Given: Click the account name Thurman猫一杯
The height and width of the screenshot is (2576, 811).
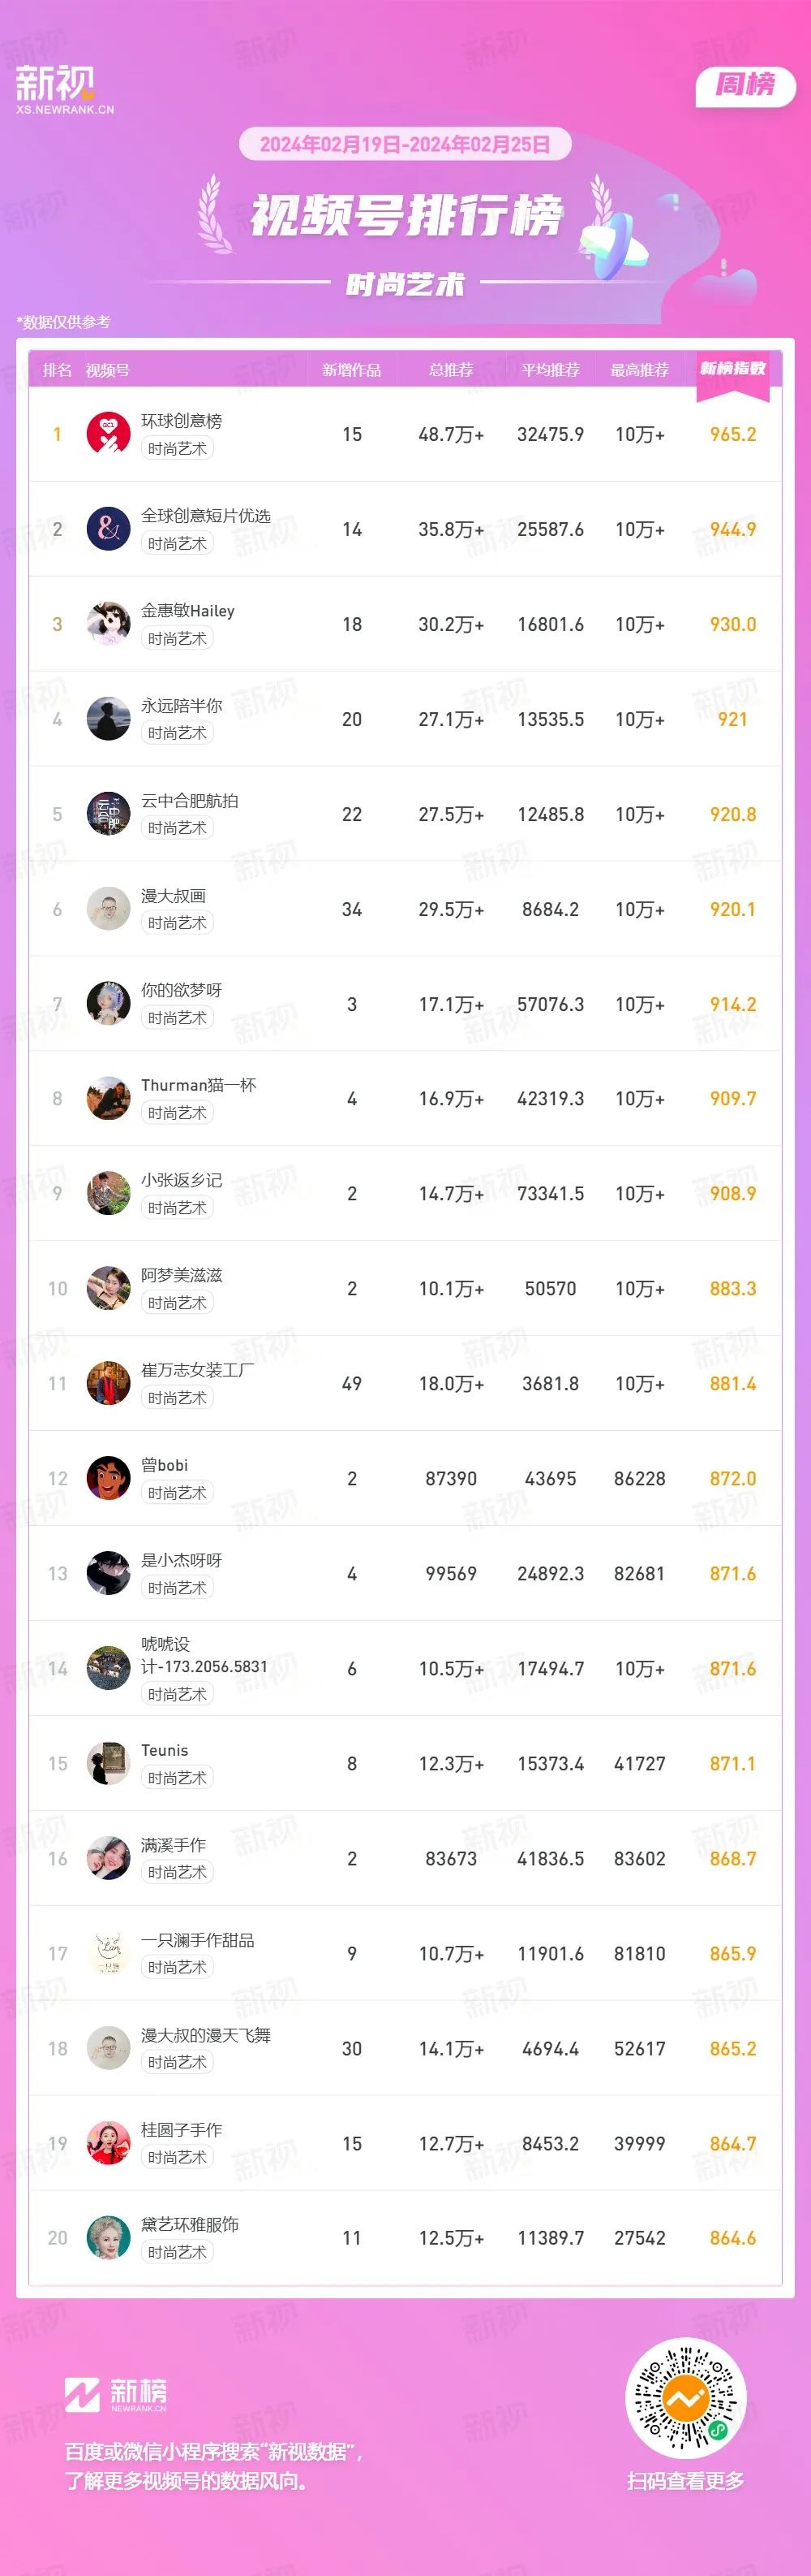Looking at the screenshot, I should [x=199, y=1085].
